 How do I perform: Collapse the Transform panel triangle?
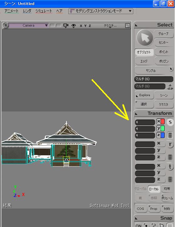(136, 114)
